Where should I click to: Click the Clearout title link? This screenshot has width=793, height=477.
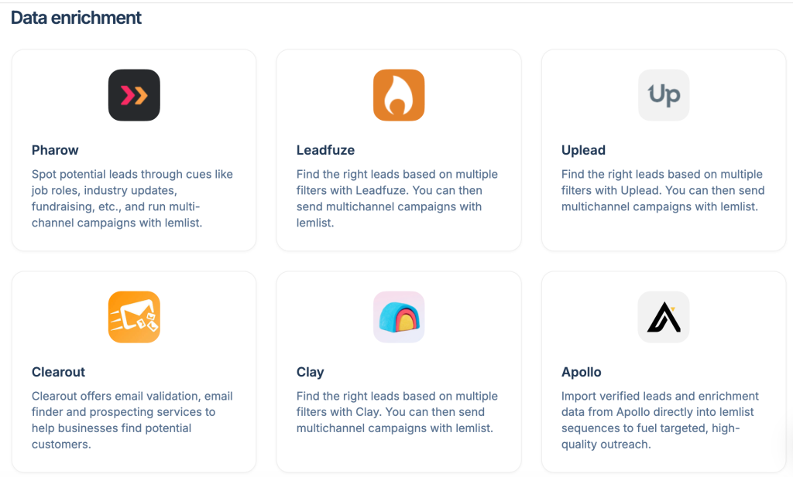coord(58,372)
